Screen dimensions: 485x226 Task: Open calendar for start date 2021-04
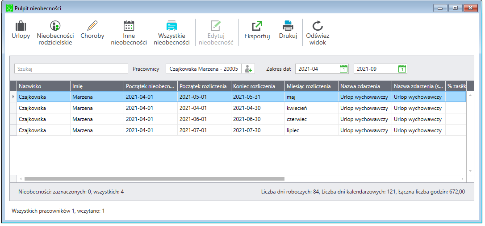tap(343, 69)
